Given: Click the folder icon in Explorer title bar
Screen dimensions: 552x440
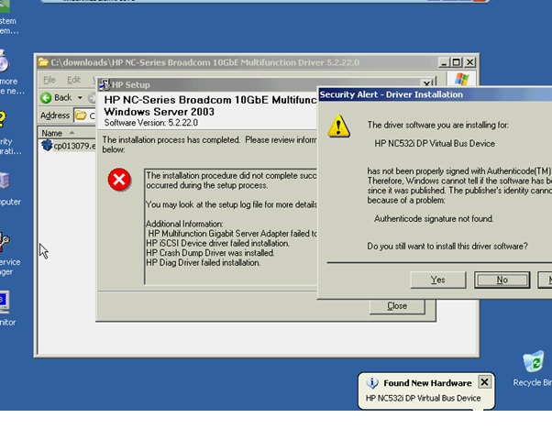Looking at the screenshot, I should coord(44,62).
